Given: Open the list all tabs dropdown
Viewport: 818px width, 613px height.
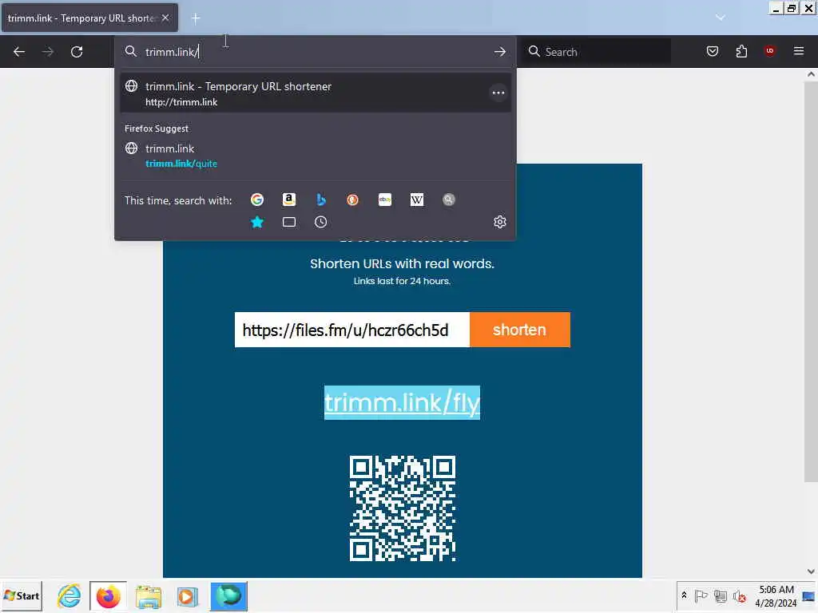Looking at the screenshot, I should pos(721,18).
